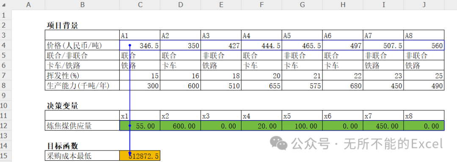Image resolution: width=457 pixels, height=162 pixels.
Task: Select column header G
Action: point(302,5)
